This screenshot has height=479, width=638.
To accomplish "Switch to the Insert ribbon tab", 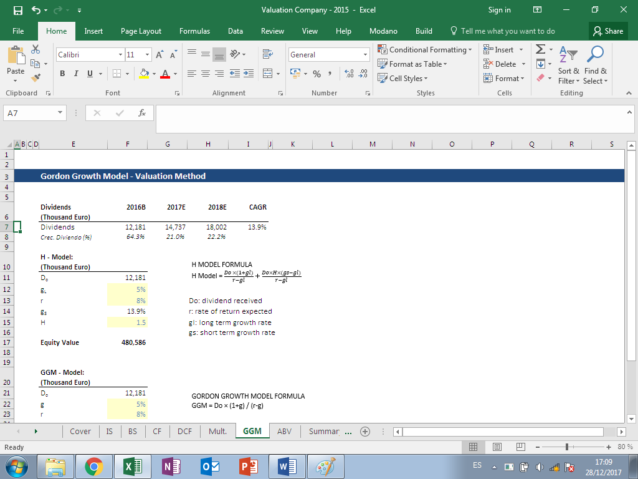I will [93, 31].
